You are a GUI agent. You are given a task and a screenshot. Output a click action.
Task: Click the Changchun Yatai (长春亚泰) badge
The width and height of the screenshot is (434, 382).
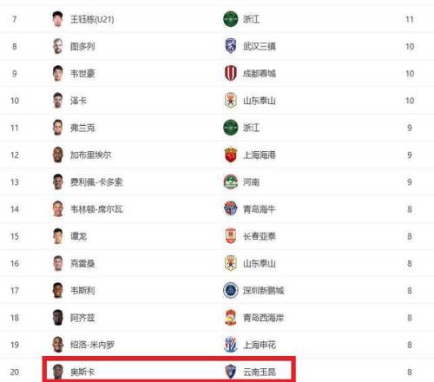tap(231, 236)
